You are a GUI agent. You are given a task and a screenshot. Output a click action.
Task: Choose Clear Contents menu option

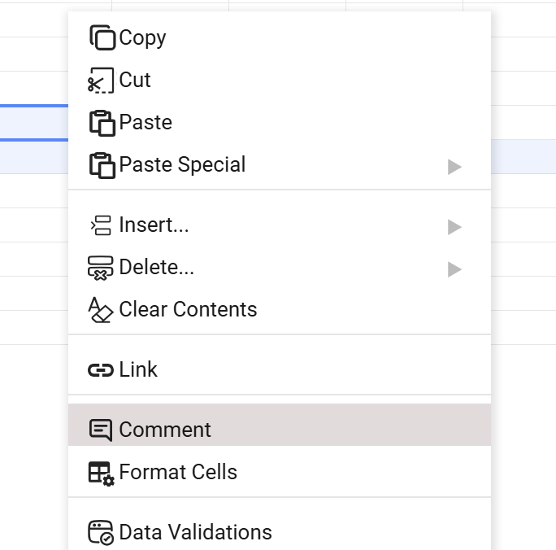coord(188,310)
